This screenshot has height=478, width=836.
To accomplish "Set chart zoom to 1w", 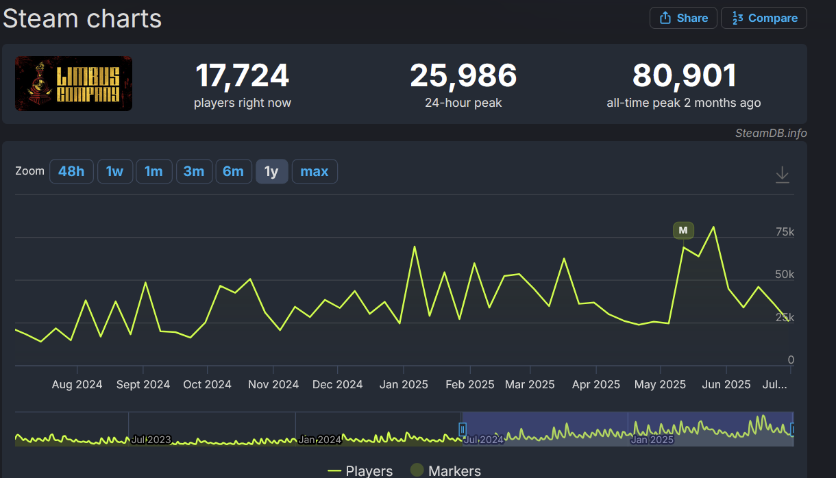I will pyautogui.click(x=114, y=171).
